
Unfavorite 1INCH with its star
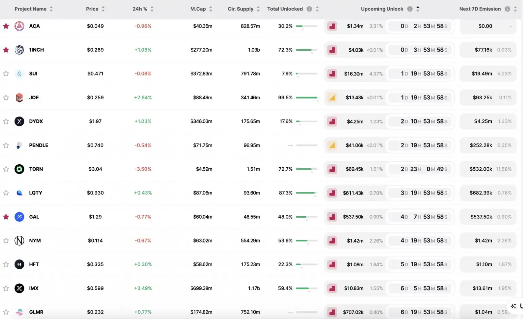coord(6,50)
